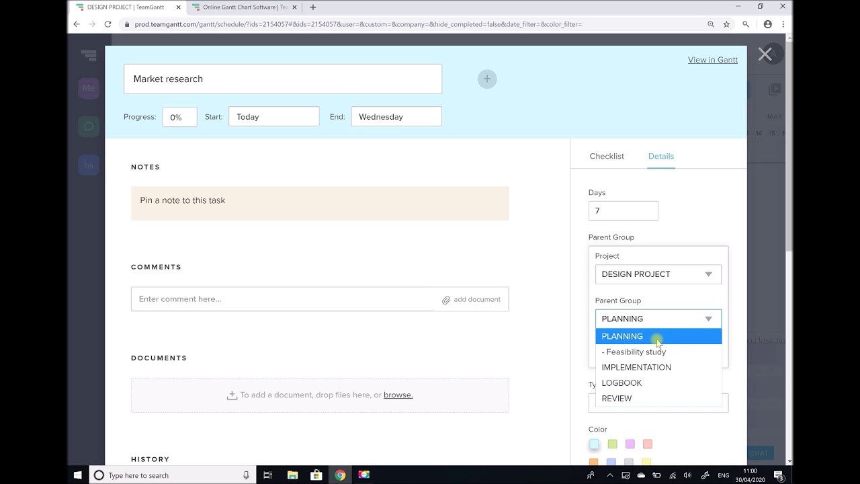Select PLANNING option in dropdown list
Image resolution: width=860 pixels, height=484 pixels.
click(658, 336)
